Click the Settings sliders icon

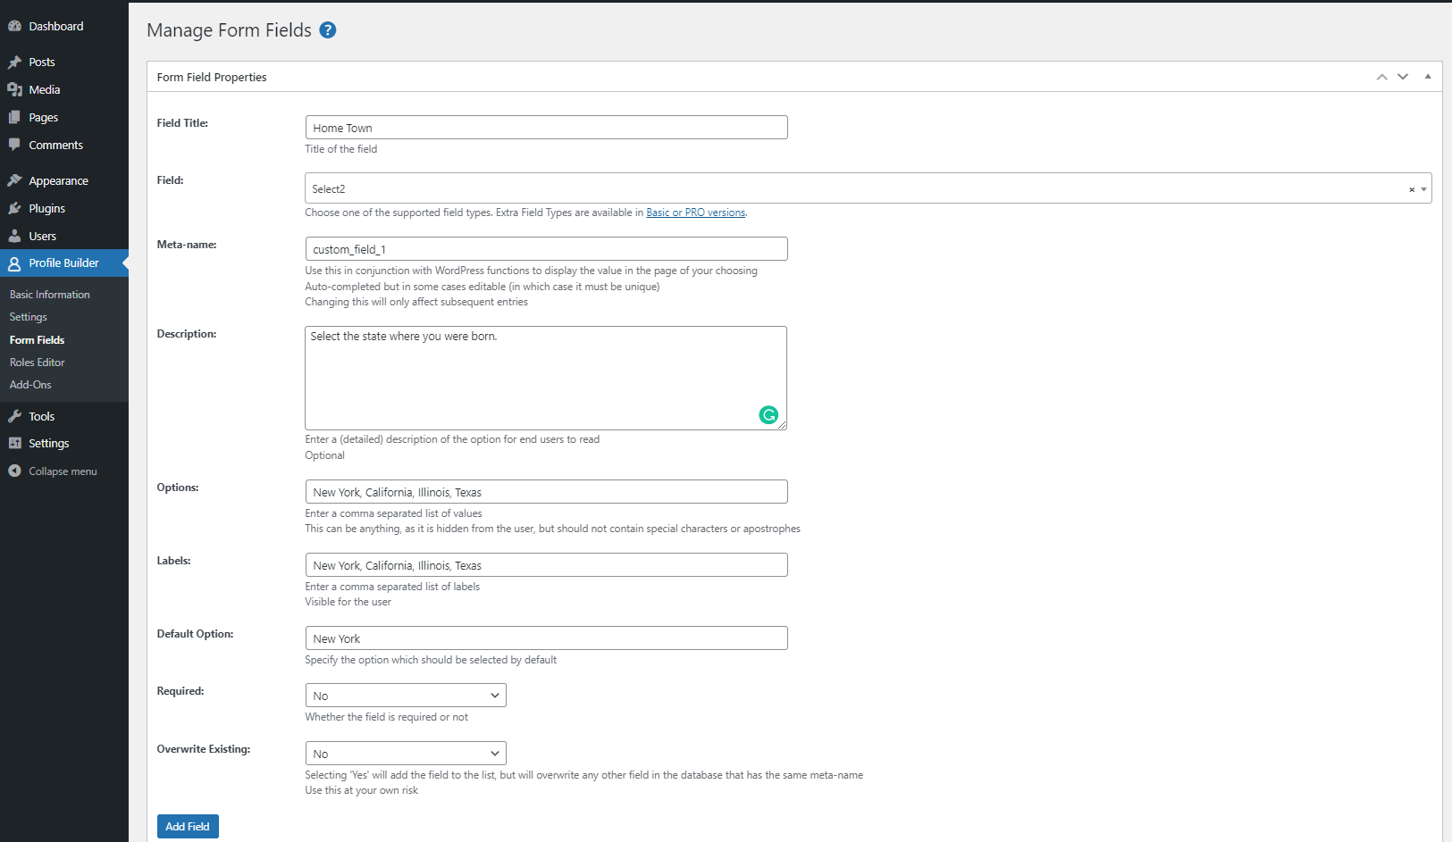click(14, 443)
